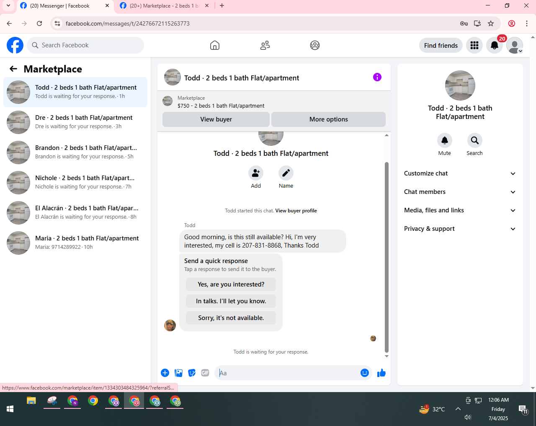The height and width of the screenshot is (426, 536).
Task: Expand Chat members section
Action: (460, 192)
